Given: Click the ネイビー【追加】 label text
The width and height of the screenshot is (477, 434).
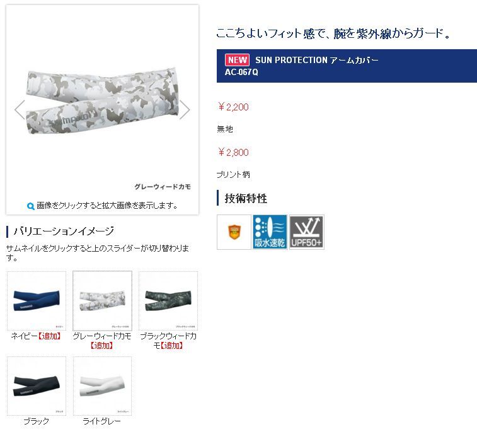Looking at the screenshot, I should (x=36, y=336).
